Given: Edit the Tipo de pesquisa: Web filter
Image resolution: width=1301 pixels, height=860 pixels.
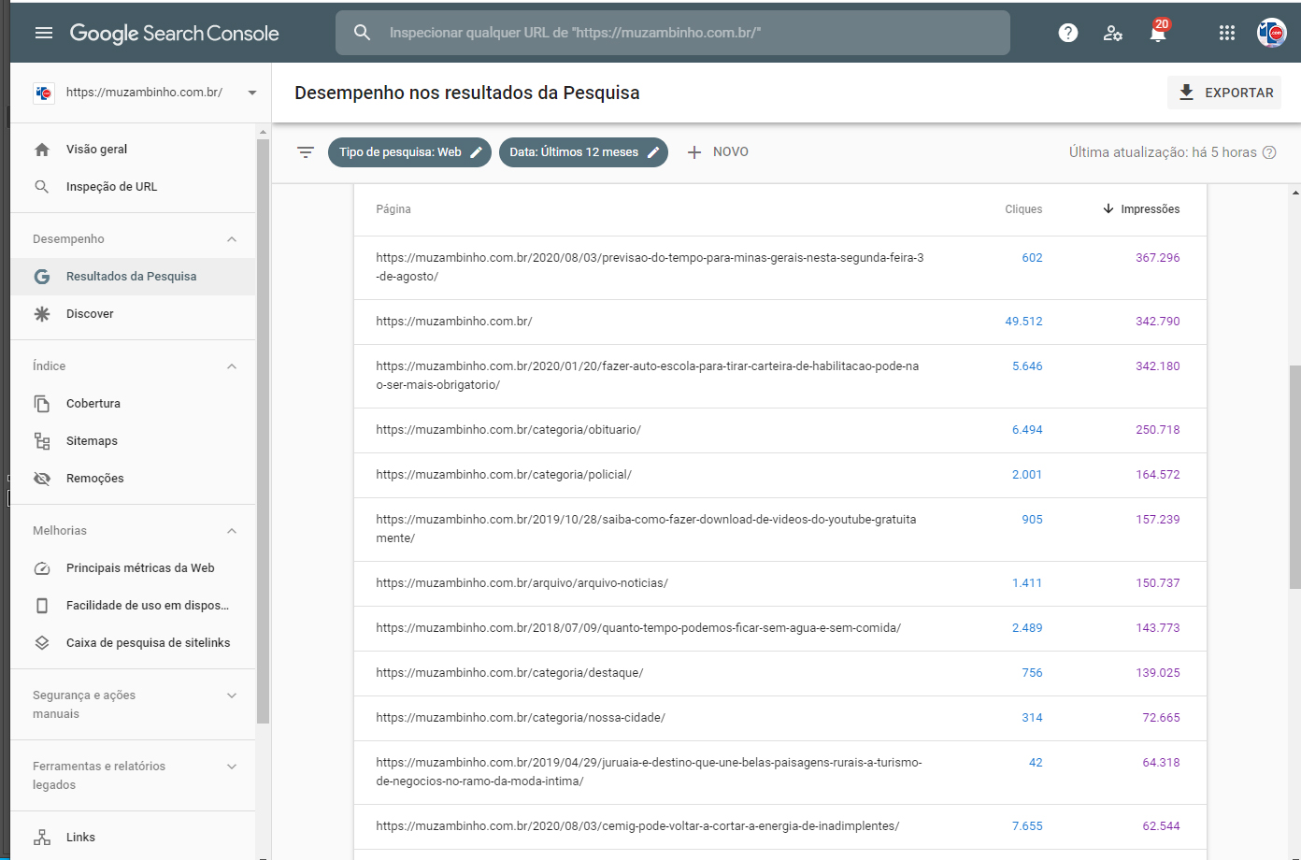Looking at the screenshot, I should coord(409,152).
